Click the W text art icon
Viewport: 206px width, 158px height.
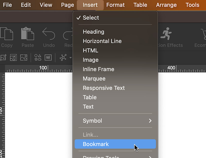click(x=48, y=57)
